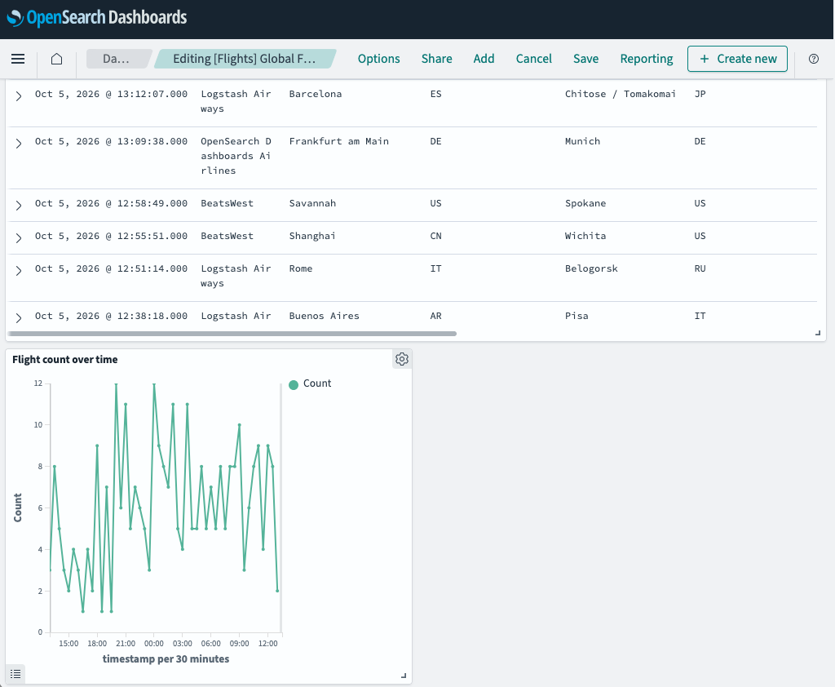The image size is (835, 687).
Task: Toggle the chart legend list icon
Action: tap(16, 674)
